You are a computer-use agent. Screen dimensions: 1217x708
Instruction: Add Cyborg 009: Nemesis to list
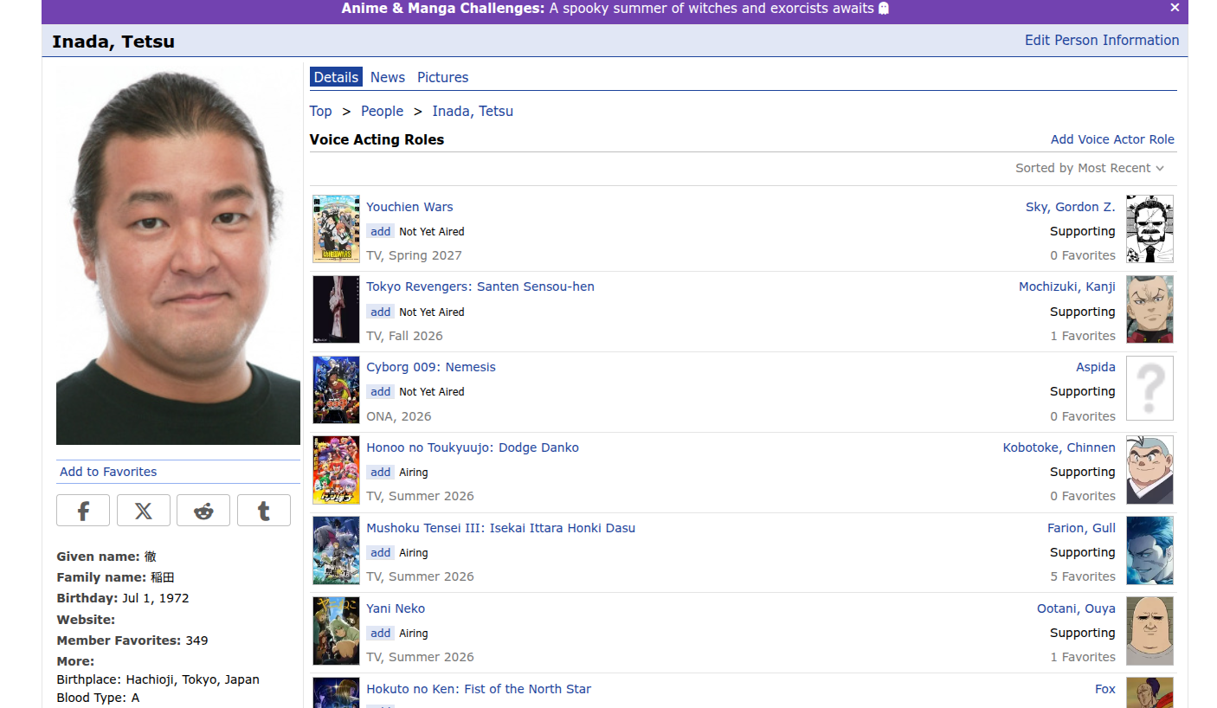(x=380, y=391)
